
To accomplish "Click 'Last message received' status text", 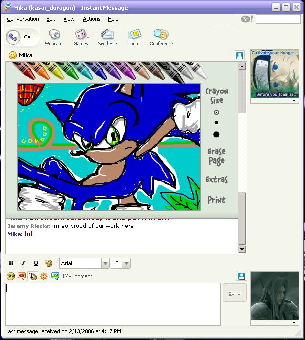I will click(63, 331).
